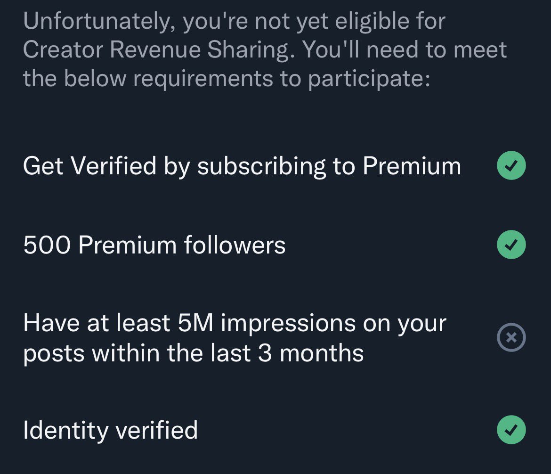
Task: Tap 'the below requirements to participate:' line
Action: tap(226, 79)
